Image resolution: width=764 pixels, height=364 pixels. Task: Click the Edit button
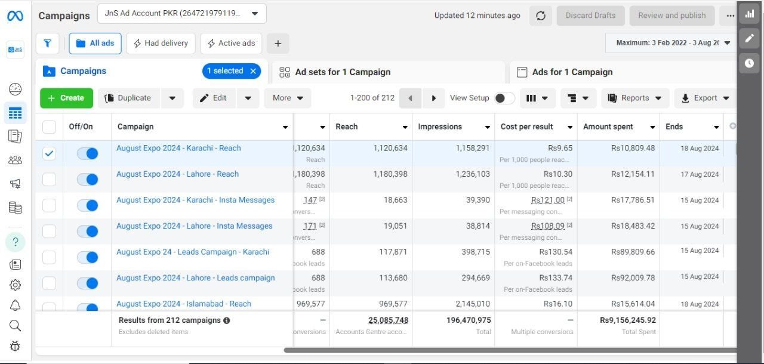point(214,98)
